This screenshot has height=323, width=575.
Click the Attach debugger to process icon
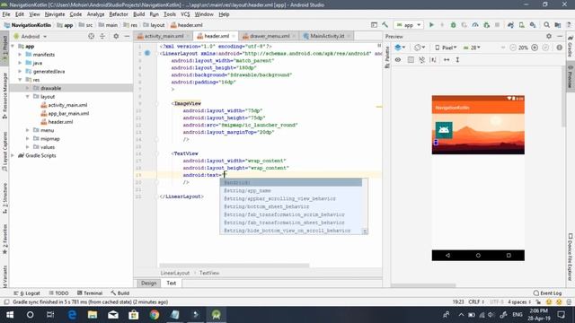click(487, 25)
